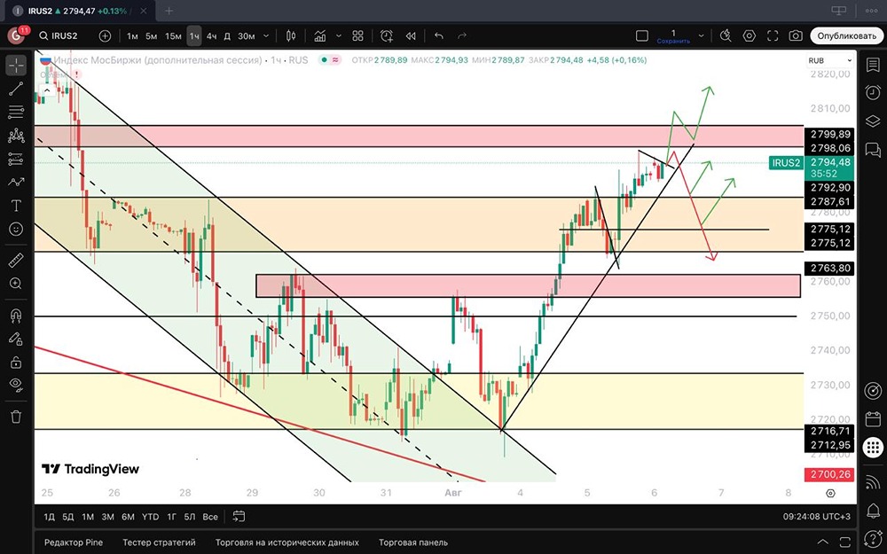Expand the indicators favorites dropdown arrow

338,35
